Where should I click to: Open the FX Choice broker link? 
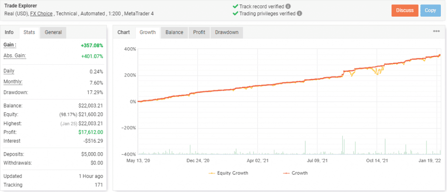click(41, 14)
